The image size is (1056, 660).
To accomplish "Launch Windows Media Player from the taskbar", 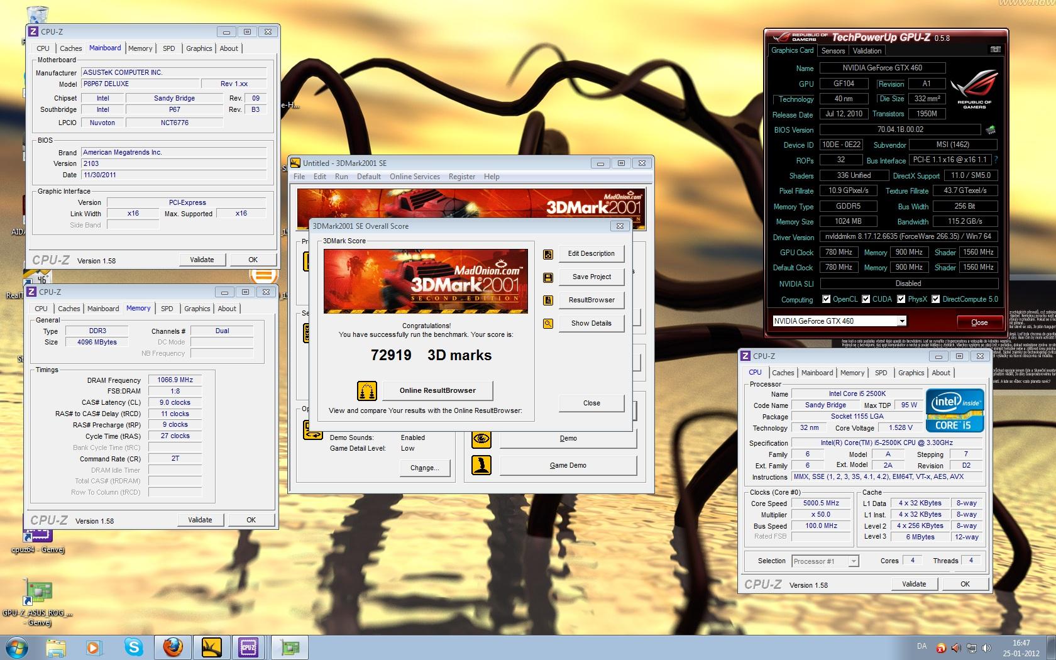I will (x=93, y=647).
